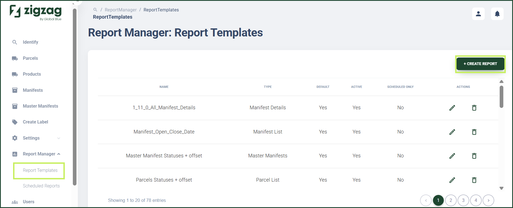Open Create Label in the sidebar
Image resolution: width=513 pixels, height=208 pixels.
[x=35, y=122]
